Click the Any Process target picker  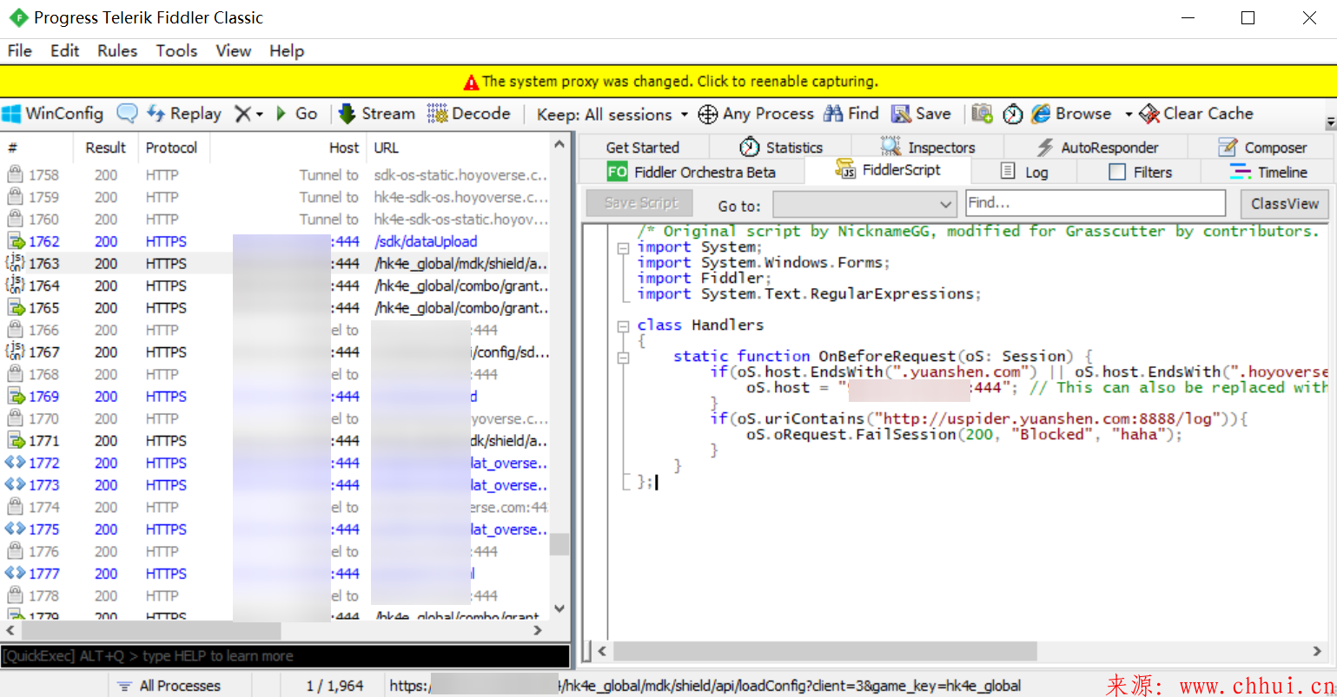pos(756,114)
